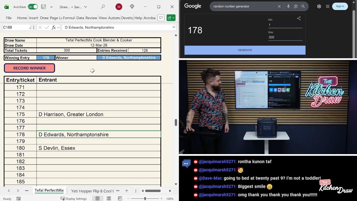Click the next sheet arrow
The width and height of the screenshot is (357, 201).
coord(18,191)
